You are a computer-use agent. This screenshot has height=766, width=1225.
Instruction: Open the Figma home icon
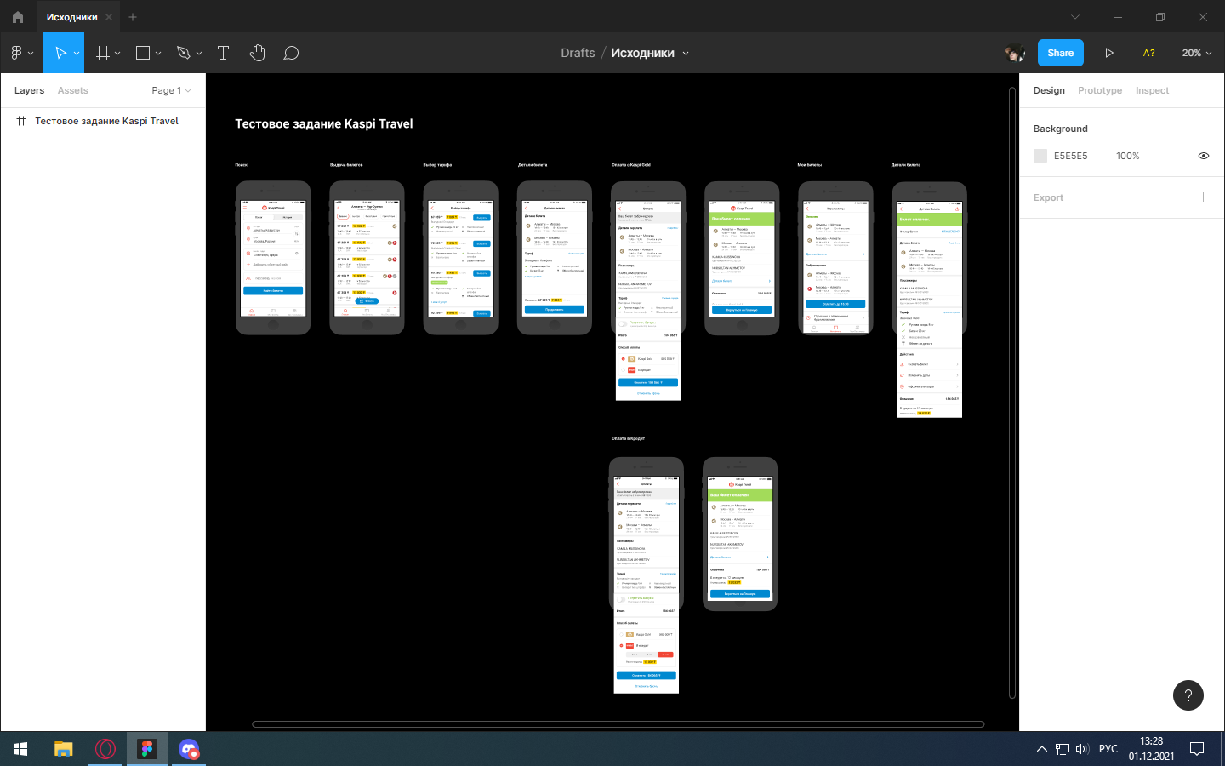click(x=18, y=16)
